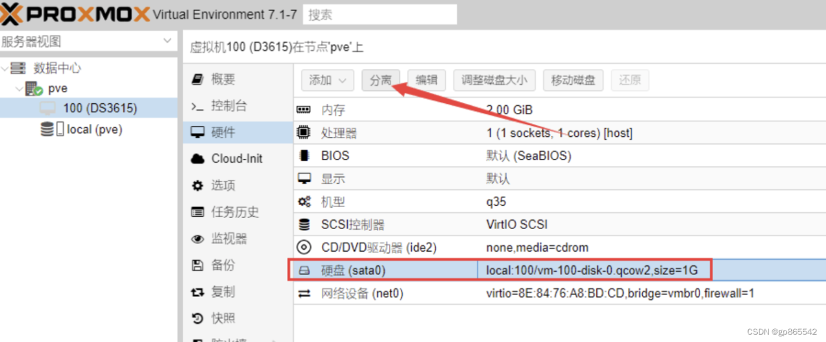The image size is (826, 342).
Task: Click the 复制 retweet arrows icon
Action: [x=198, y=292]
